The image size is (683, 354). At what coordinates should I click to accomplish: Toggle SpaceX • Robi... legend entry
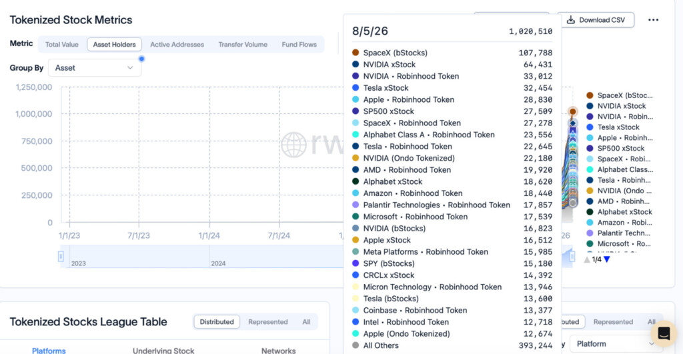[619, 159]
